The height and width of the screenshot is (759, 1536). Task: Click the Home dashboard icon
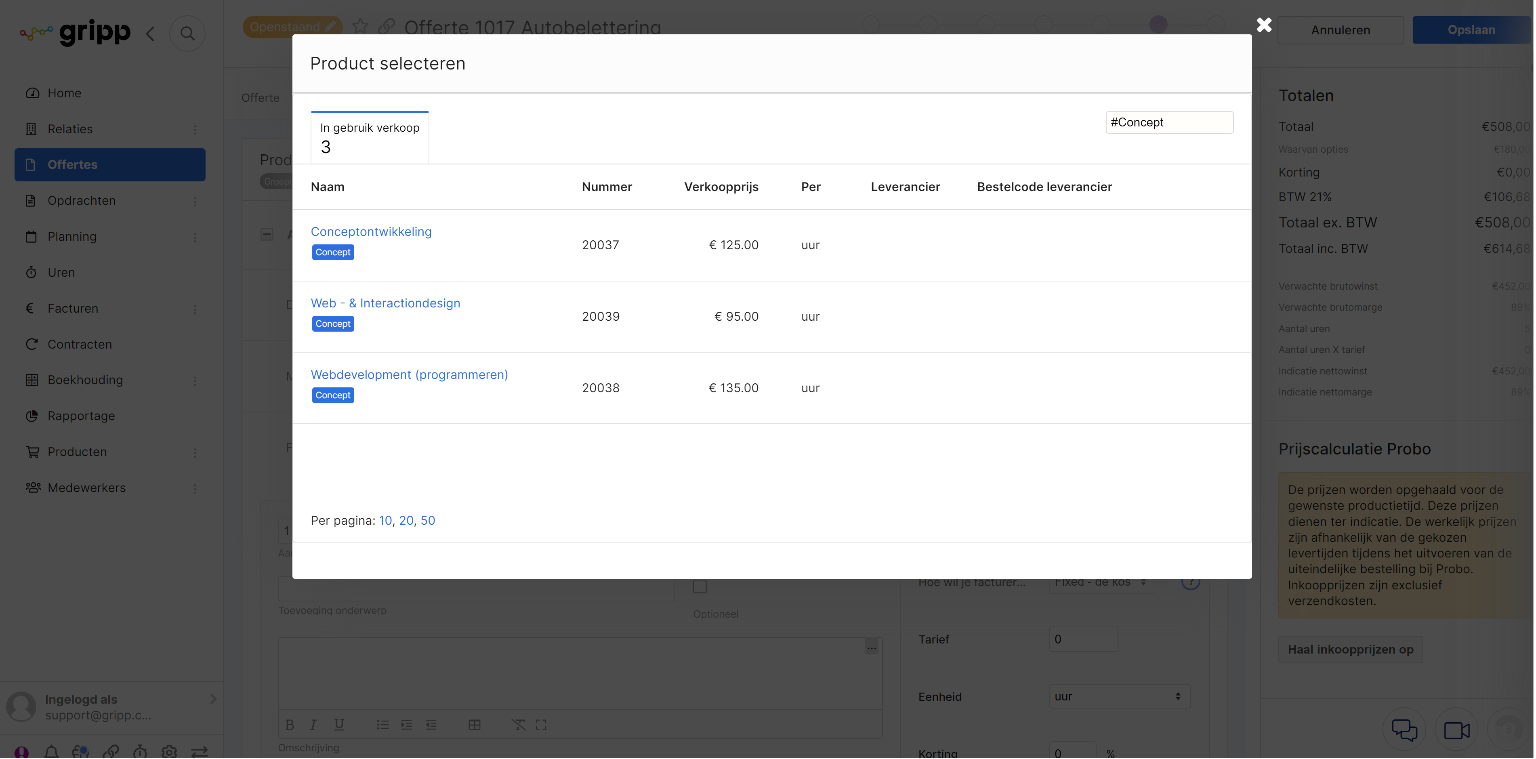[x=32, y=93]
